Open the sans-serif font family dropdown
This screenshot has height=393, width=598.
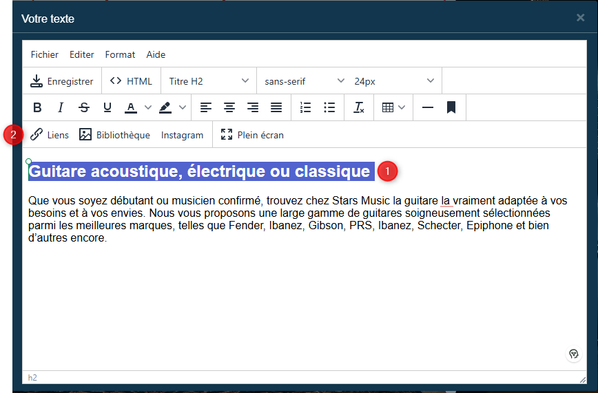point(305,81)
